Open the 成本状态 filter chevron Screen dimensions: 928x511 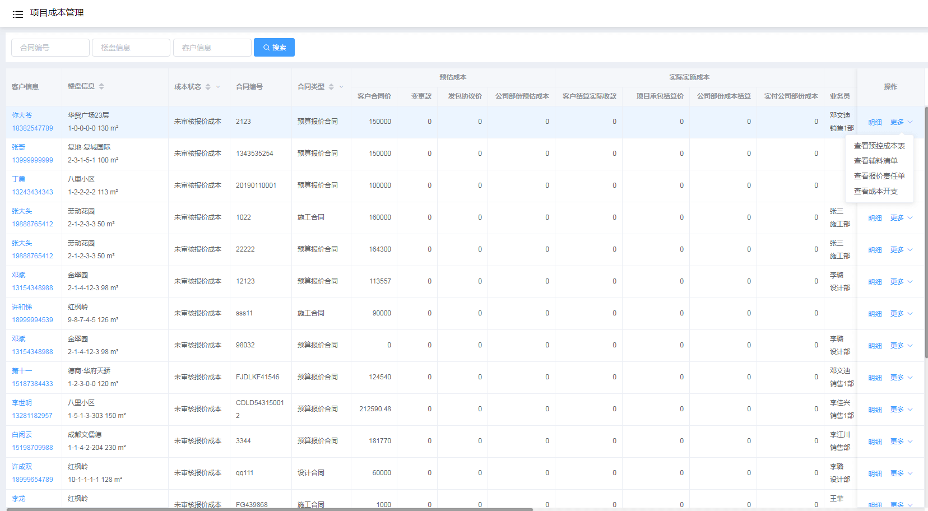coord(218,87)
